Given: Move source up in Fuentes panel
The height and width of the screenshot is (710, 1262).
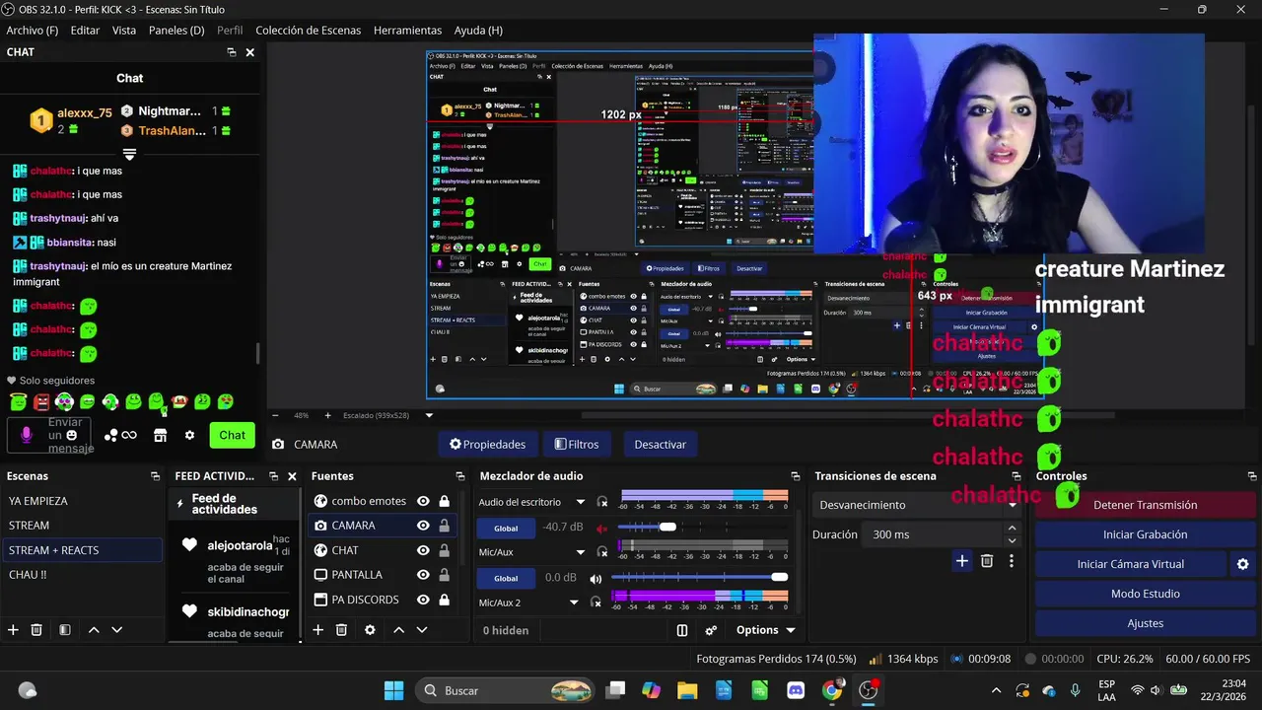Looking at the screenshot, I should (398, 630).
